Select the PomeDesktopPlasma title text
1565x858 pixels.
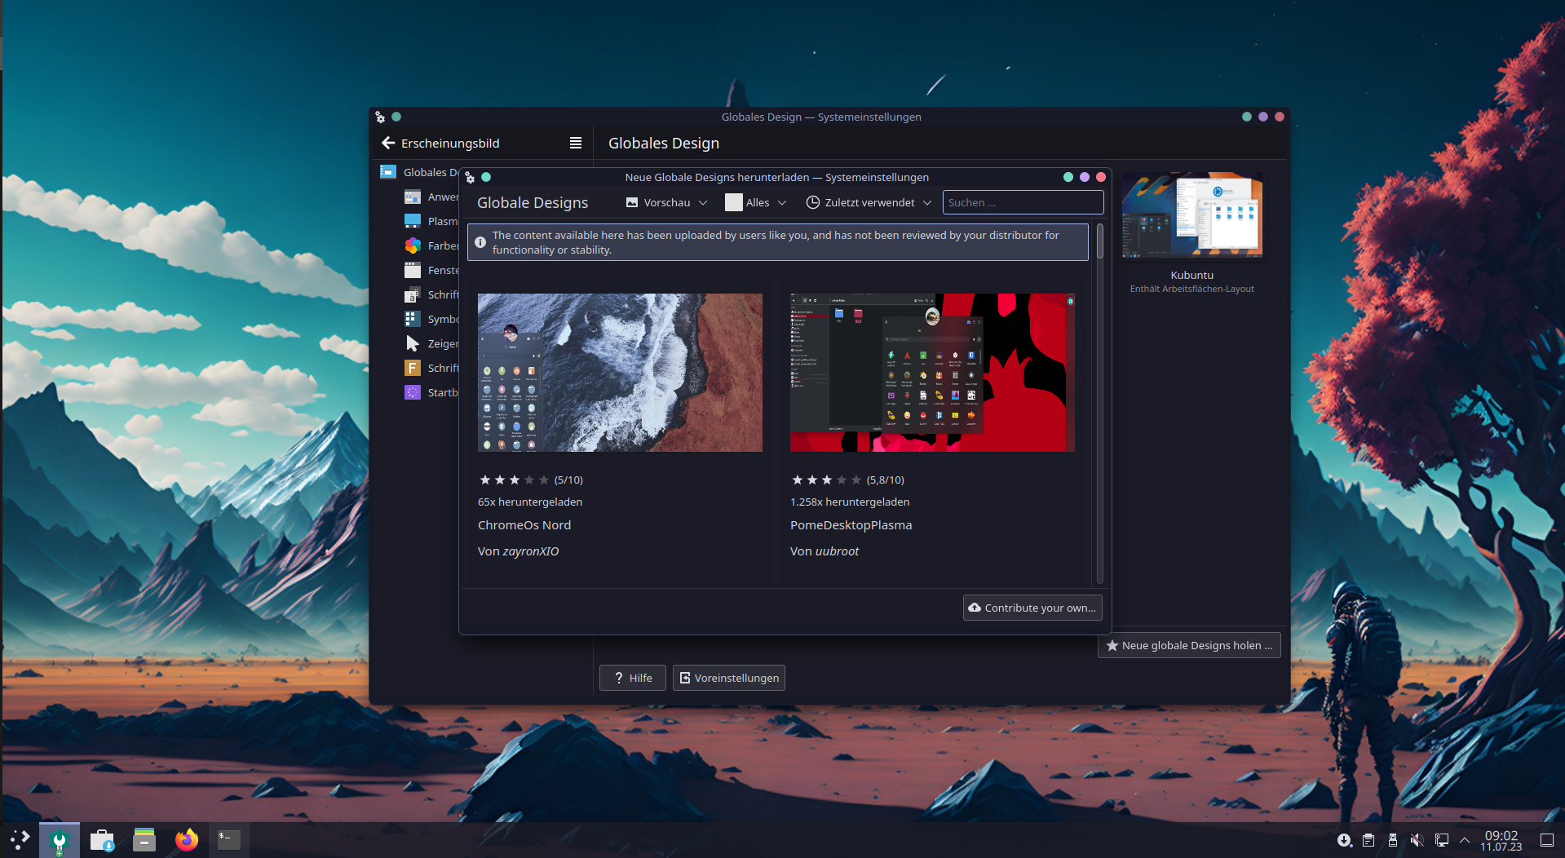[851, 525]
